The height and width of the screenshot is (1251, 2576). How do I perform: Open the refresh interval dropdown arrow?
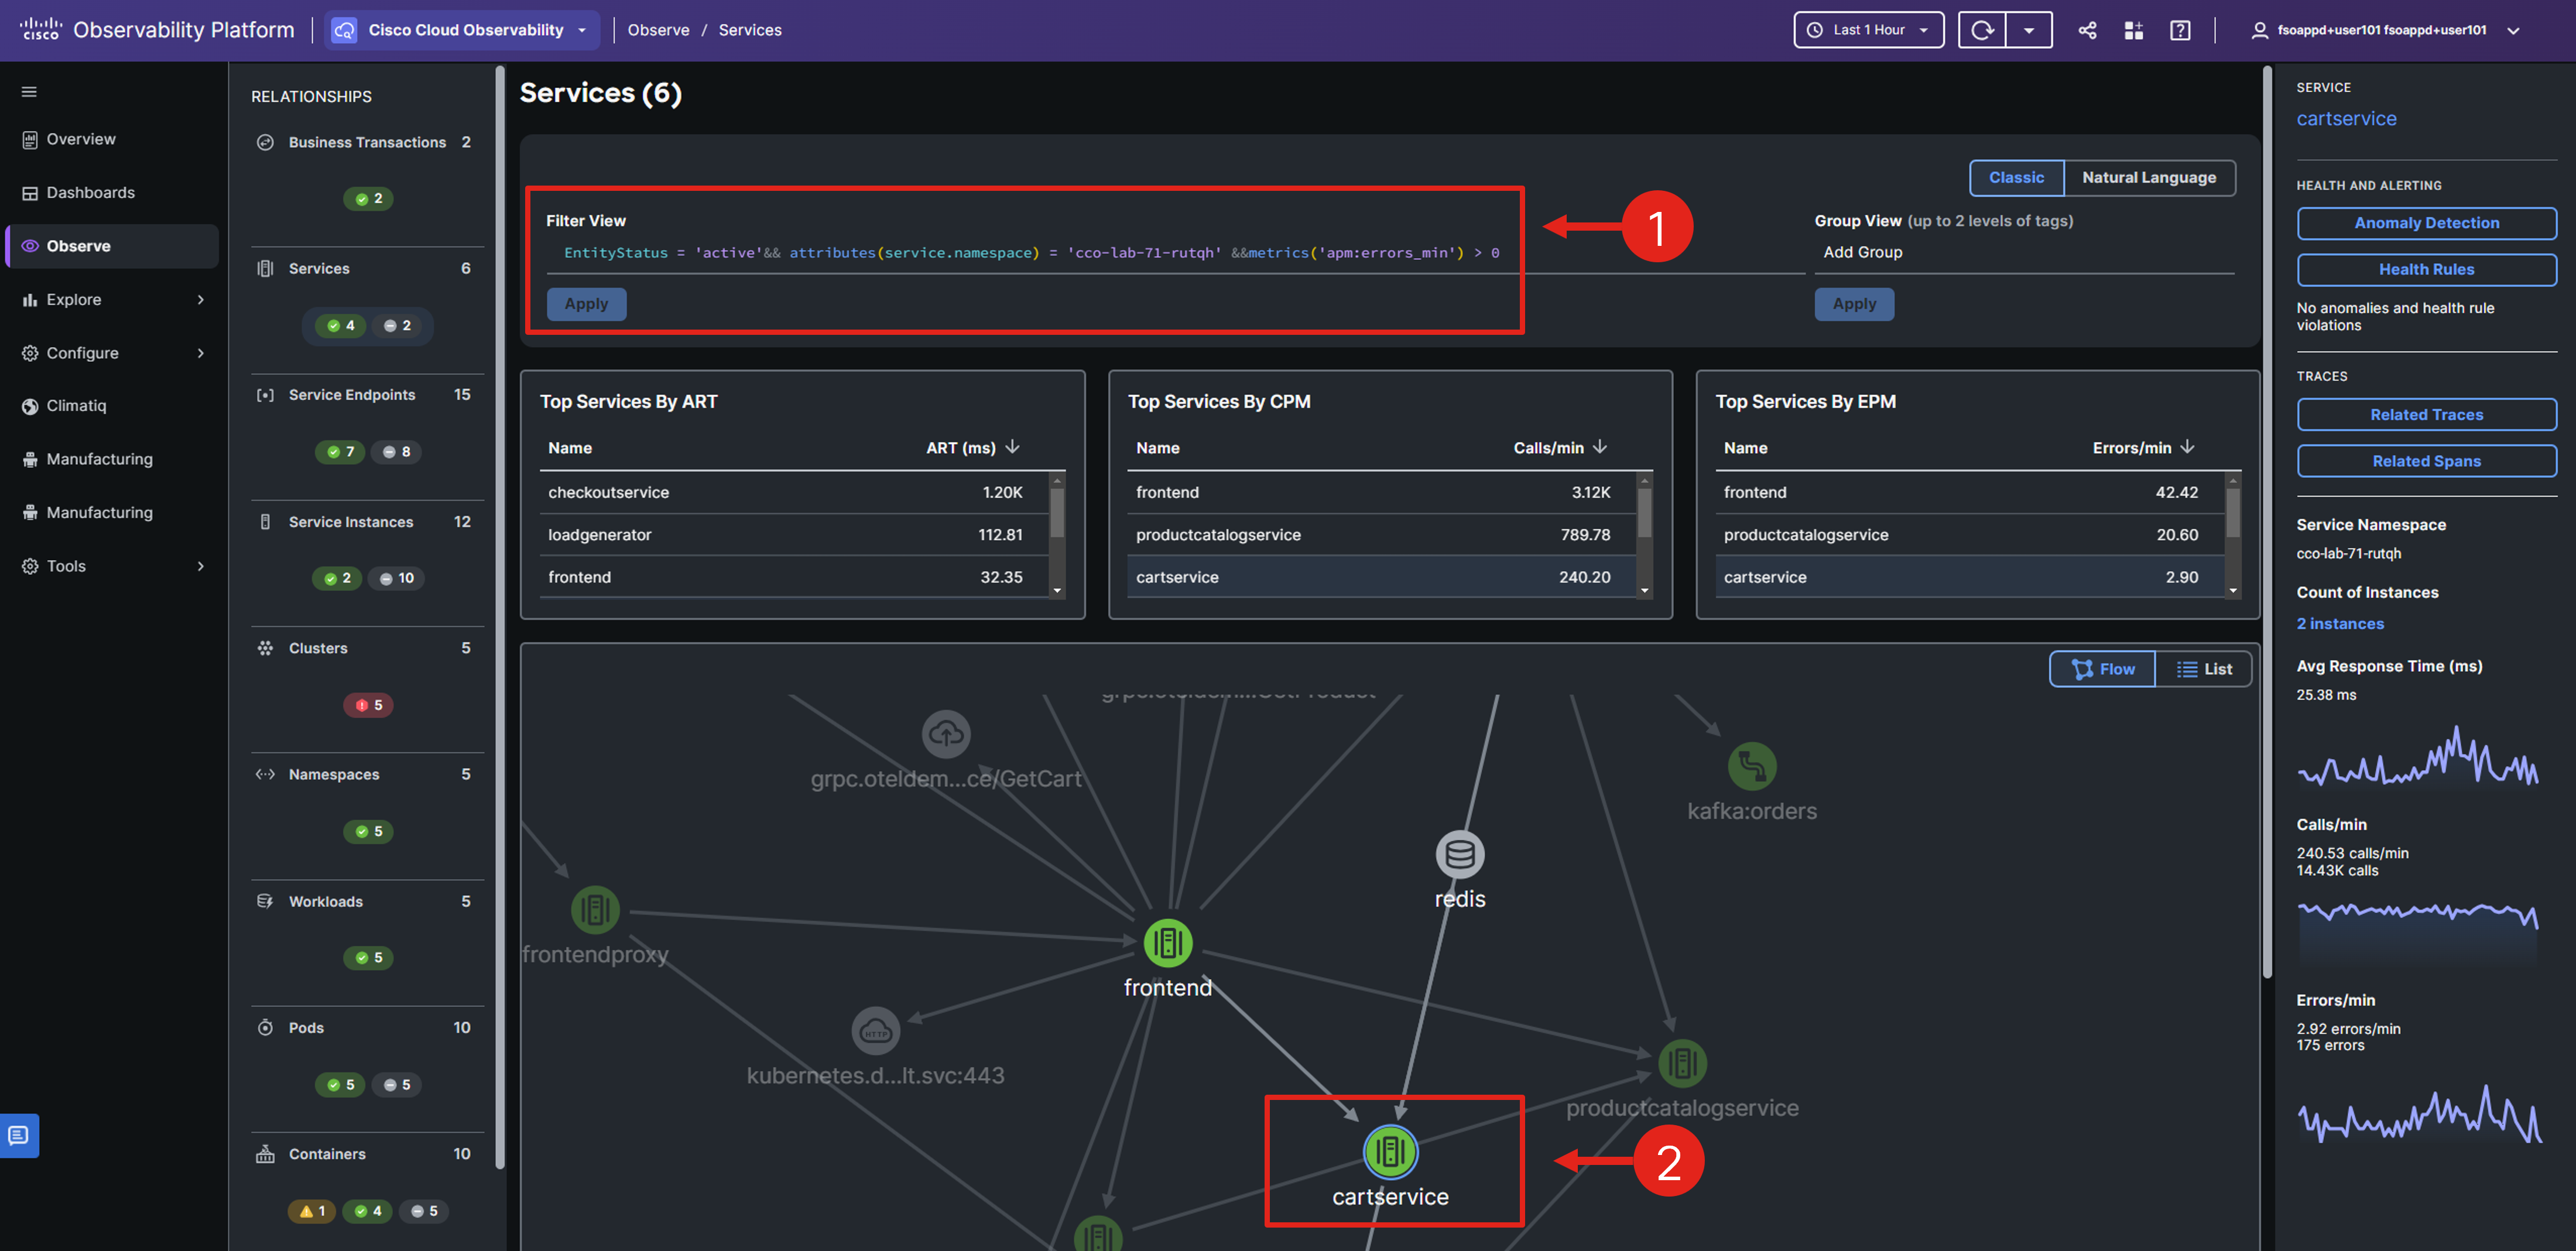[x=2029, y=30]
